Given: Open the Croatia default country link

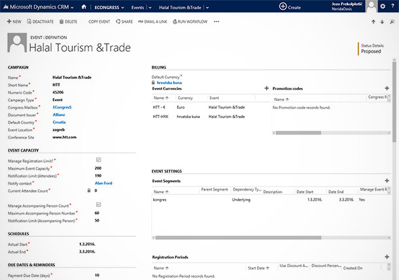Looking at the screenshot, I should coord(59,122).
